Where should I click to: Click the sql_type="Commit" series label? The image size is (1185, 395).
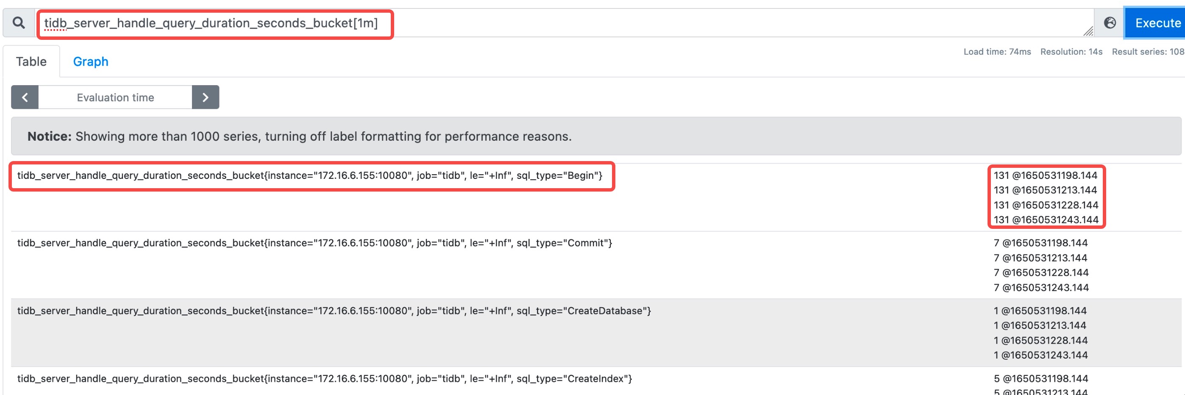(x=314, y=243)
